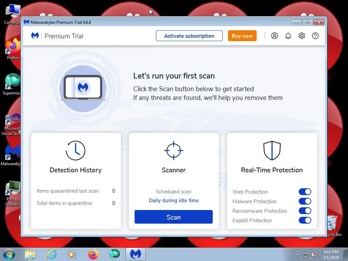Click 'Exploit Protection' label text

pyautogui.click(x=252, y=220)
